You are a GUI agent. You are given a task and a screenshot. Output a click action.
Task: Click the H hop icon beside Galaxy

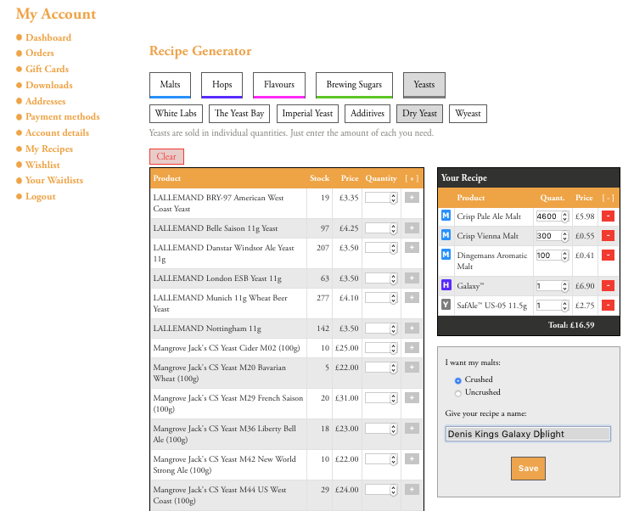pos(446,285)
